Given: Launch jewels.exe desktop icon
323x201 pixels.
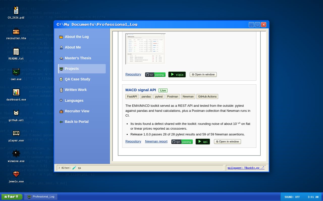Looking at the screenshot, I should pyautogui.click(x=16, y=177).
